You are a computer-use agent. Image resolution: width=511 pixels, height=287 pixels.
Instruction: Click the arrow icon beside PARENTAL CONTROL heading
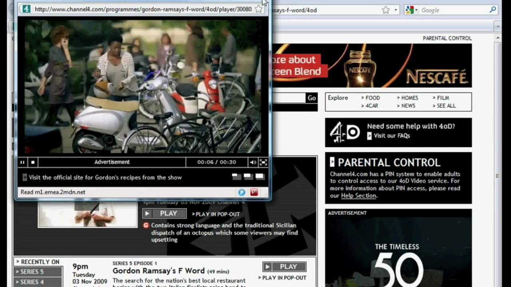pos(332,162)
